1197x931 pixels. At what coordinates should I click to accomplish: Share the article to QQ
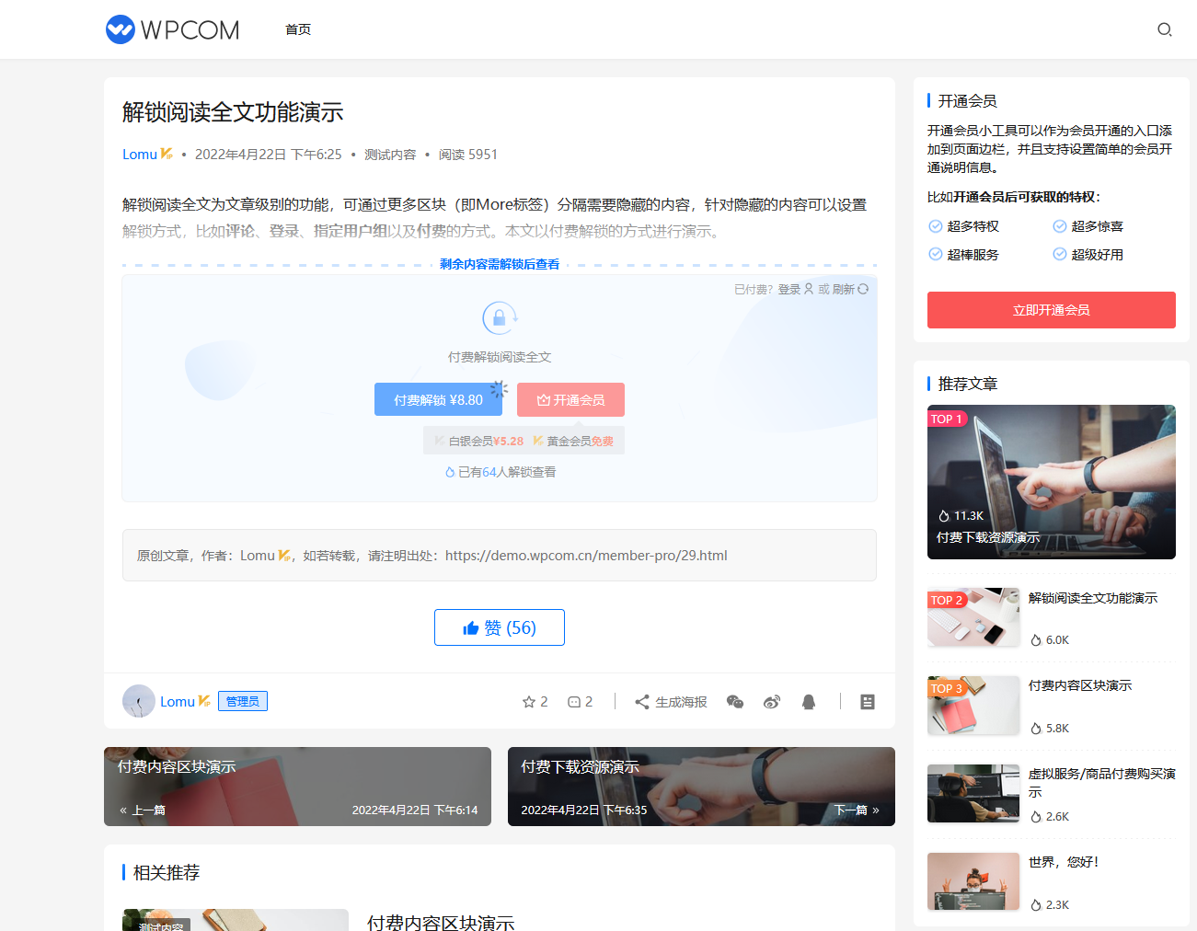coord(809,702)
